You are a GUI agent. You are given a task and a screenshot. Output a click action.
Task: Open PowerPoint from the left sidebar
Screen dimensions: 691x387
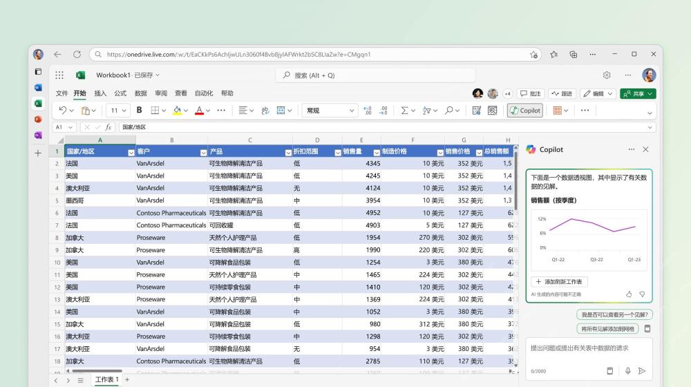38,119
